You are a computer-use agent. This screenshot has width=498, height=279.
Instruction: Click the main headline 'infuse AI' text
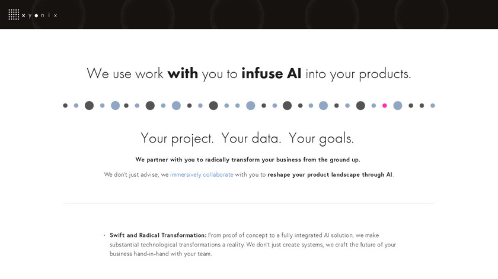(x=272, y=73)
